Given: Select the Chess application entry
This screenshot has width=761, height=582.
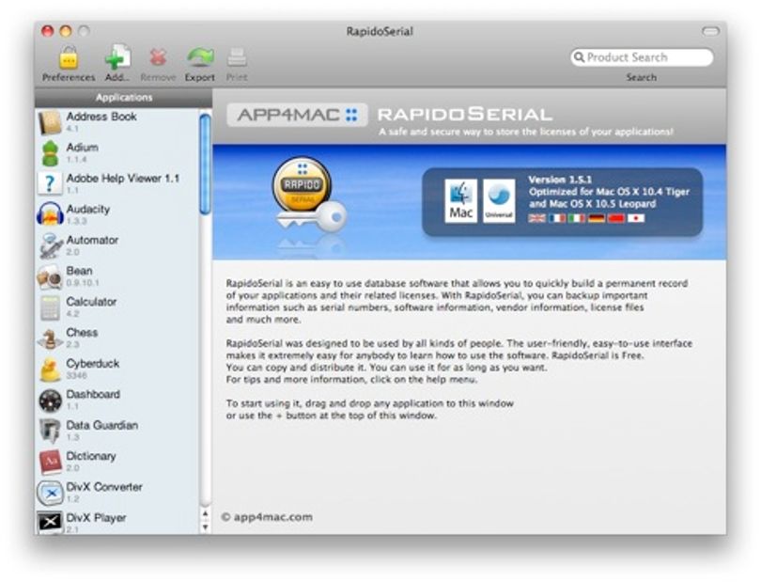Looking at the screenshot, I should pyautogui.click(x=117, y=338).
